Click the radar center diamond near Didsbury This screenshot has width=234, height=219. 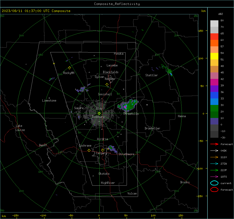[99, 114]
